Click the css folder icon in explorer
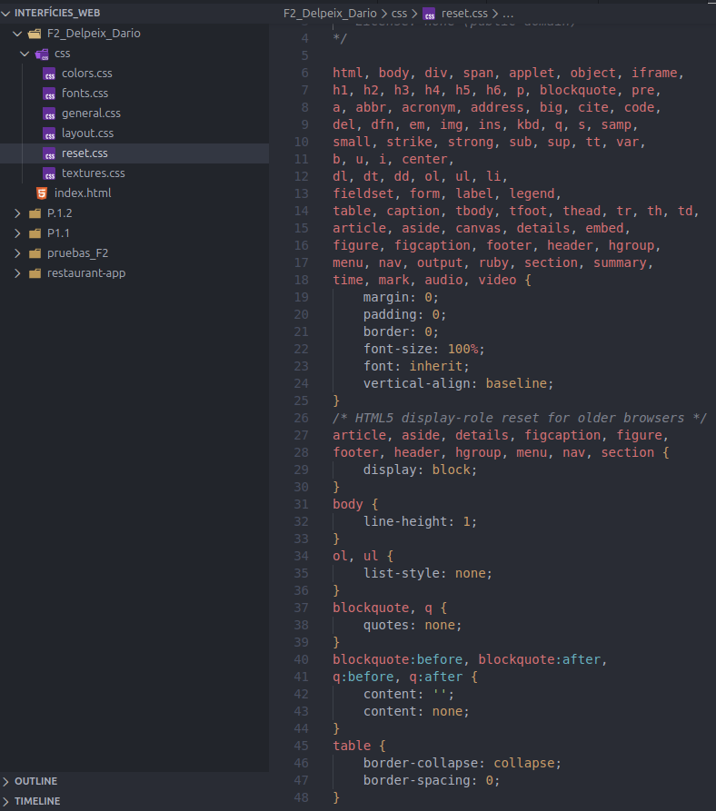Image resolution: width=716 pixels, height=811 pixels. 42,54
